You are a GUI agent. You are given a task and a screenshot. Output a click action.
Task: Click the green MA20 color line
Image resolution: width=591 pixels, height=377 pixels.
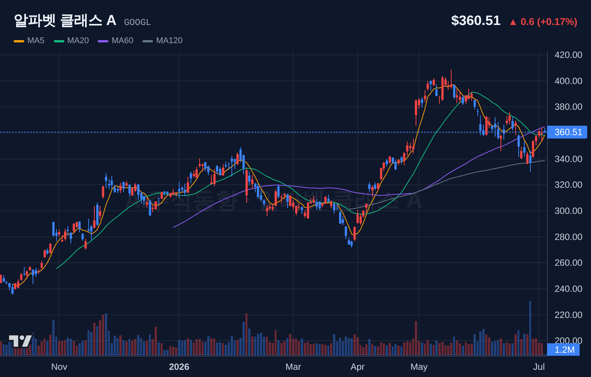59,41
